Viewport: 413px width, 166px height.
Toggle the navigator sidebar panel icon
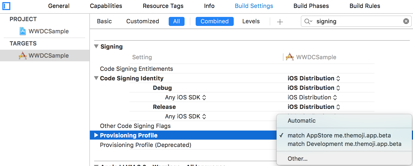point(6,6)
